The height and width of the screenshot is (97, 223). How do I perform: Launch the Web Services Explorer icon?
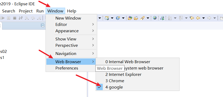(x=162, y=18)
